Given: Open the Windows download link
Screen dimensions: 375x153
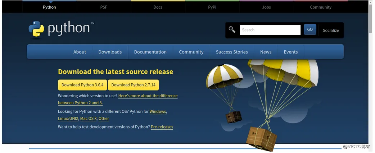Looking at the screenshot, I should pyautogui.click(x=158, y=111).
